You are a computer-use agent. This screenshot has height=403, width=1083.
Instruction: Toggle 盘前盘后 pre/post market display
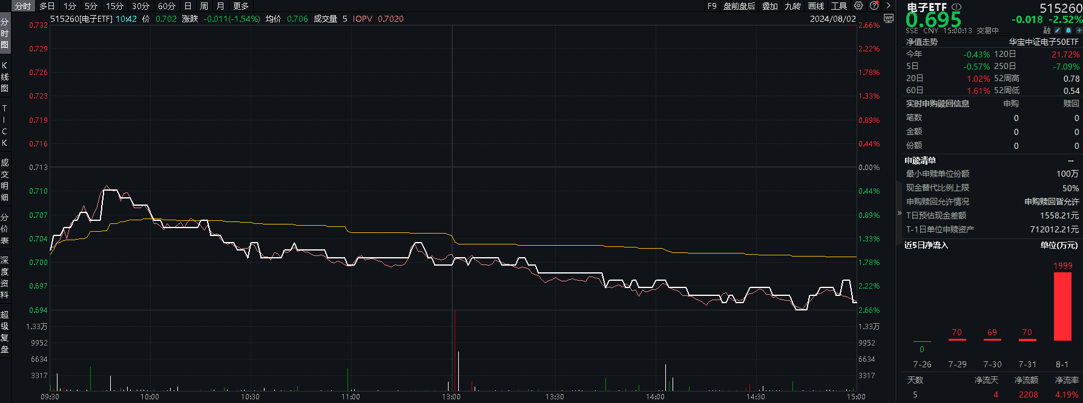pos(739,6)
